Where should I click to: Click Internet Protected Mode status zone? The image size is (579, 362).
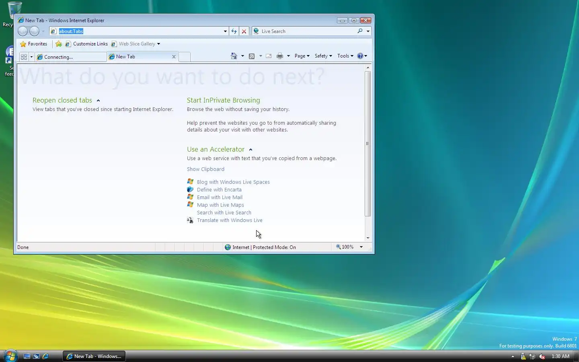pos(260,247)
